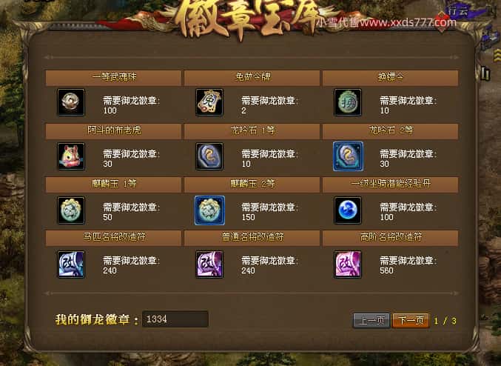Image resolution: width=501 pixels, height=366 pixels.
Task: Click the 一等武魂珠 orb icon
Action: 71,102
